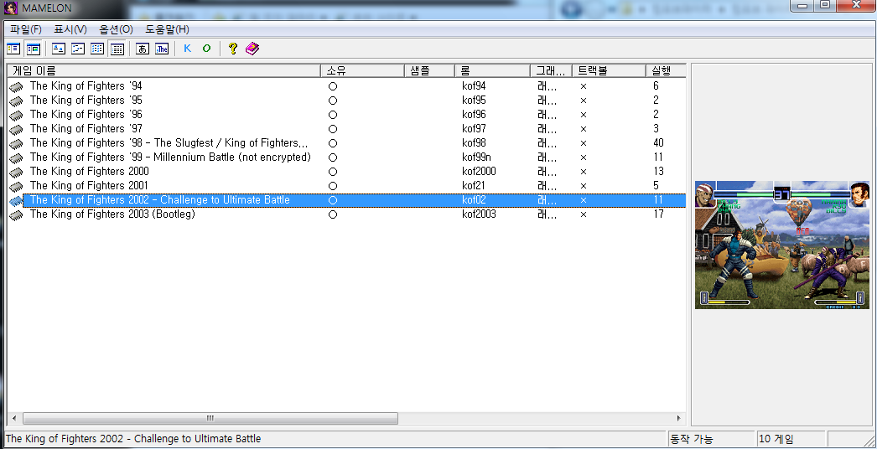Click the horizontal scrollbar thumb in game list
This screenshot has height=449, width=877.
pyautogui.click(x=210, y=418)
